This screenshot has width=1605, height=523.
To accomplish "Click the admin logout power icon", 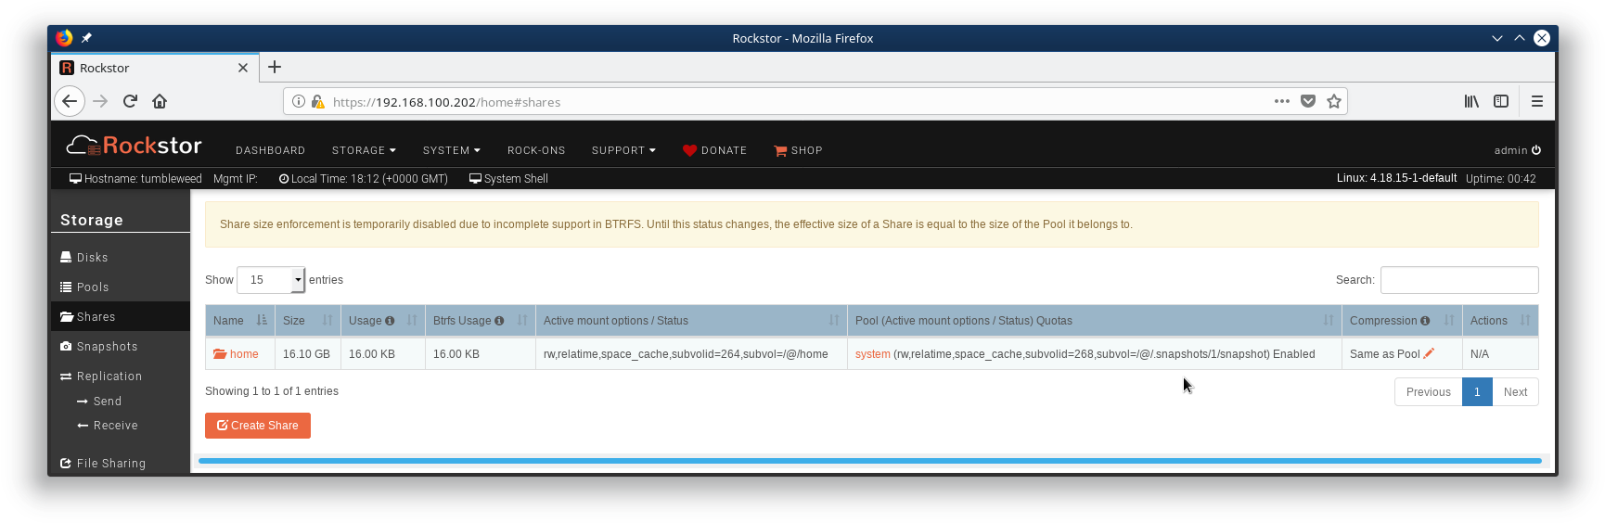I will pos(1536,150).
